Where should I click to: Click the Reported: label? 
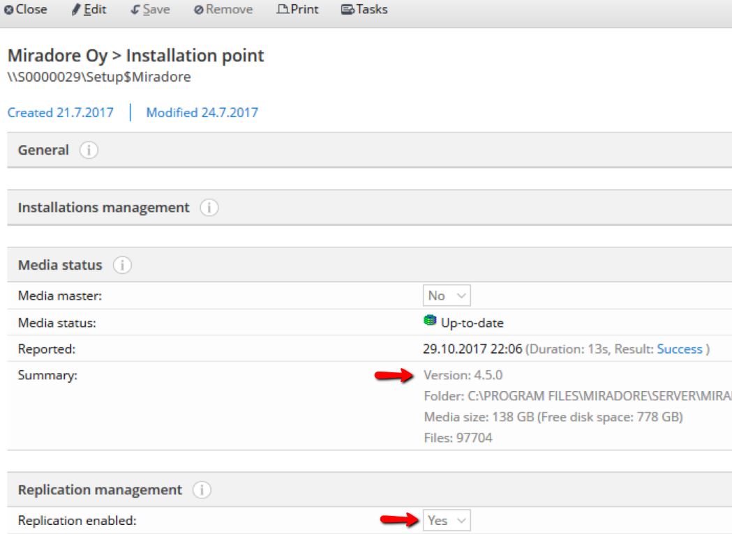pyautogui.click(x=47, y=349)
